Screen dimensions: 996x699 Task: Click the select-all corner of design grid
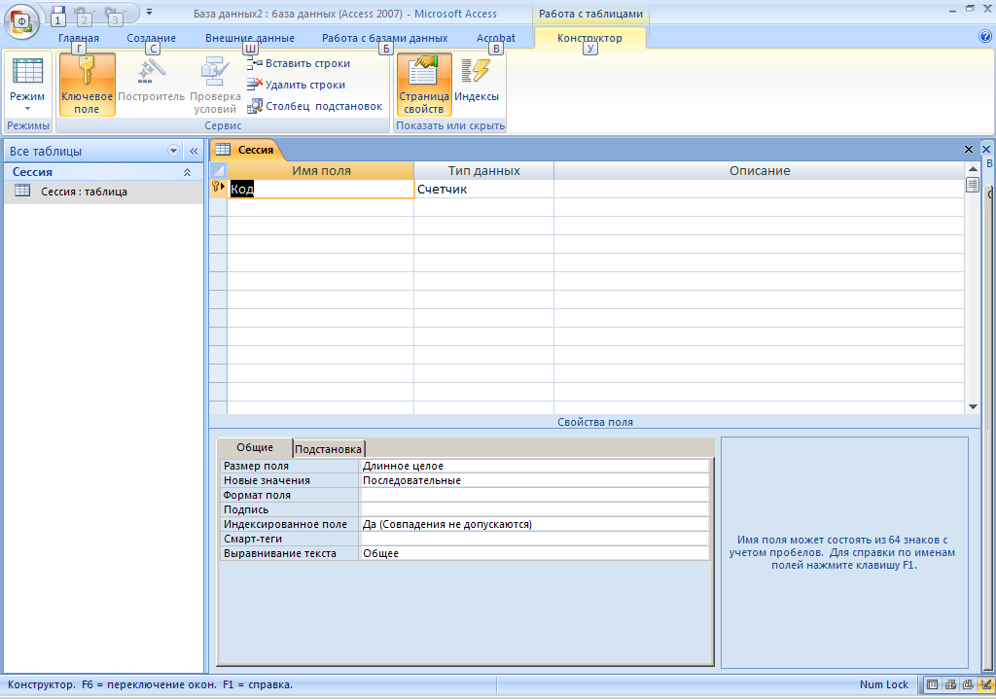(x=218, y=171)
